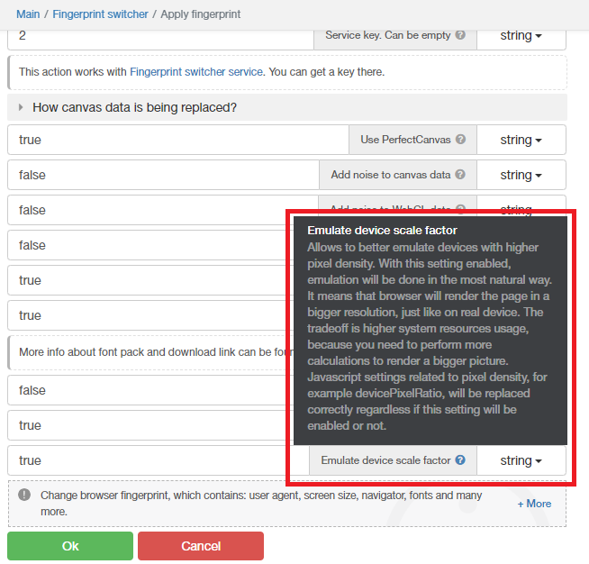Click help icon beside Service key label
Viewport: 589px width, 564px height.
point(460,36)
